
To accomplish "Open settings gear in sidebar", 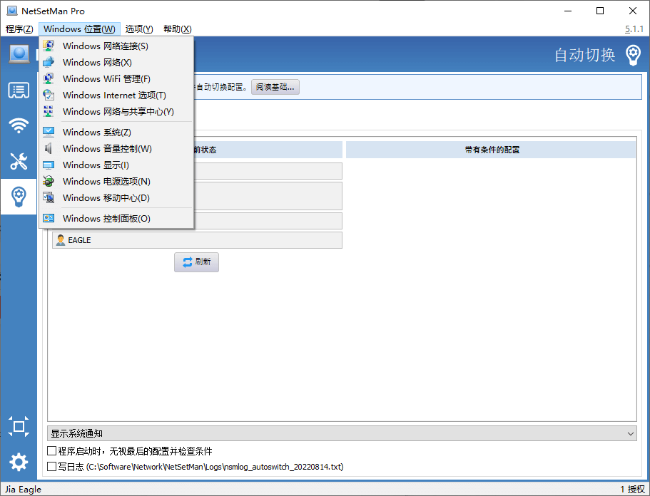I will [x=19, y=462].
